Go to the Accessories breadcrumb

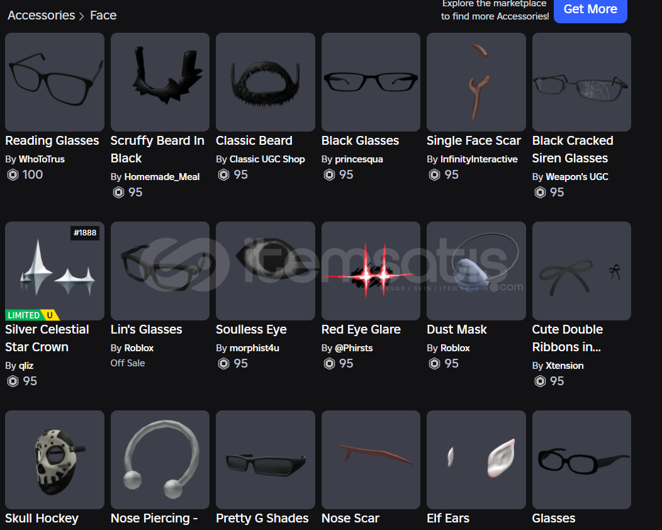42,16
